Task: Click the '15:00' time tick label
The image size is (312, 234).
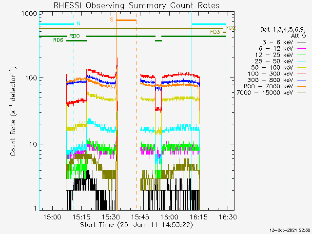Action: [x=52, y=217]
